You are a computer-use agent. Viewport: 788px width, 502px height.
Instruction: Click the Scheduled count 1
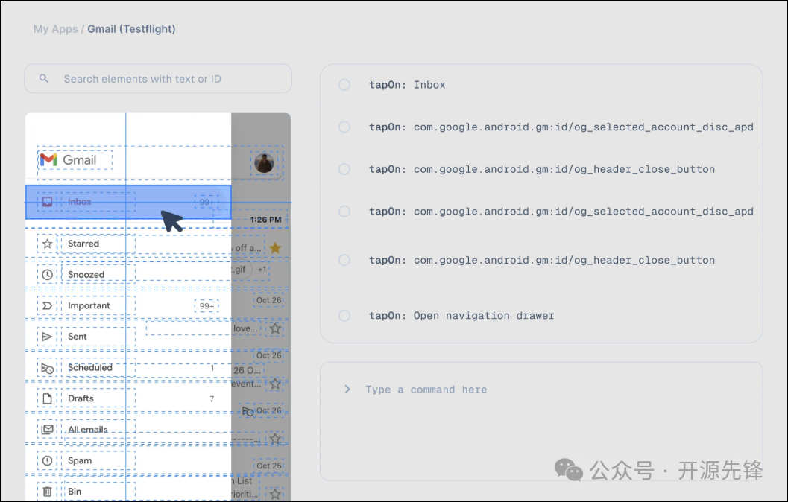coord(212,368)
